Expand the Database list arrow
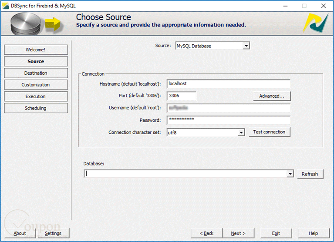Image resolution: width=334 pixels, height=242 pixels. point(290,174)
